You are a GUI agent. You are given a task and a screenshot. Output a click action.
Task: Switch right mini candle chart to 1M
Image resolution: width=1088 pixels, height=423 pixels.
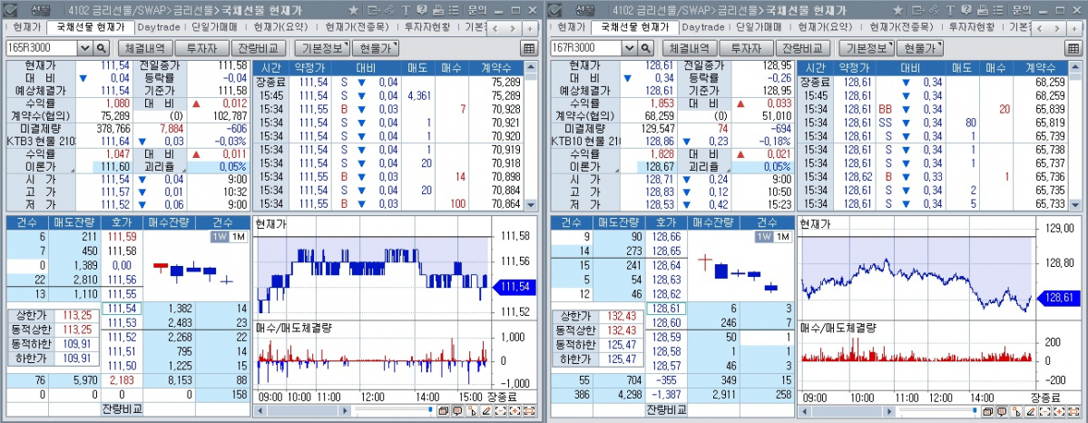tap(781, 237)
